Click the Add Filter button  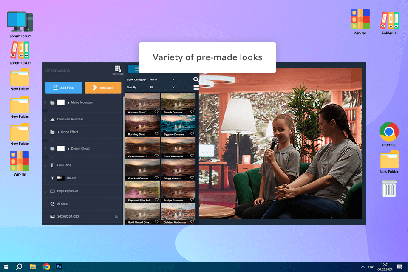[x=63, y=88]
